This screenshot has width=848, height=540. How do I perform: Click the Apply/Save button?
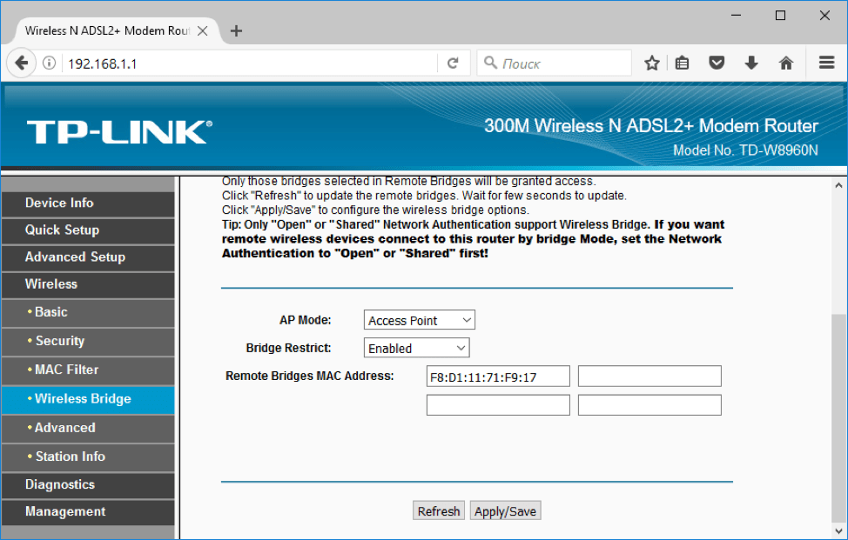click(505, 511)
